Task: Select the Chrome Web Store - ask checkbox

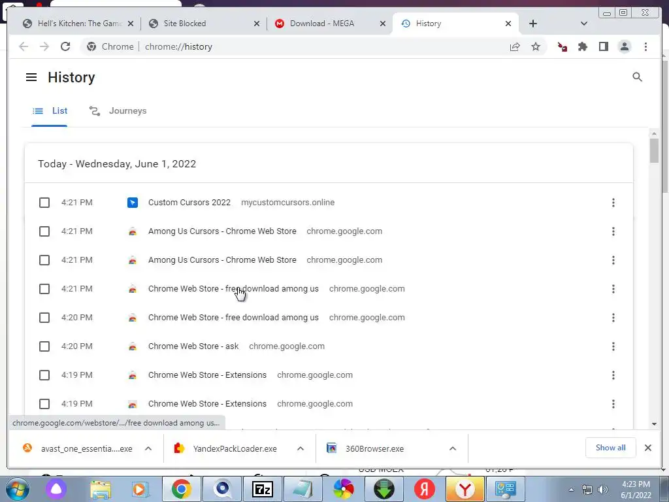Action: 44,346
